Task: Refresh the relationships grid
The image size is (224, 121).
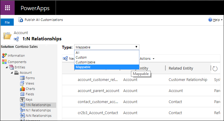Action: point(215,68)
